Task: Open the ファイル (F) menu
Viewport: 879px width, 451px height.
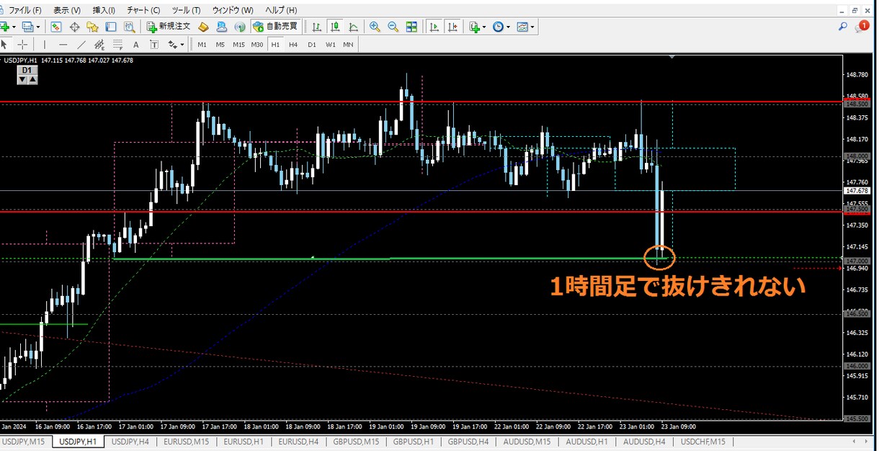Action: click(x=24, y=10)
